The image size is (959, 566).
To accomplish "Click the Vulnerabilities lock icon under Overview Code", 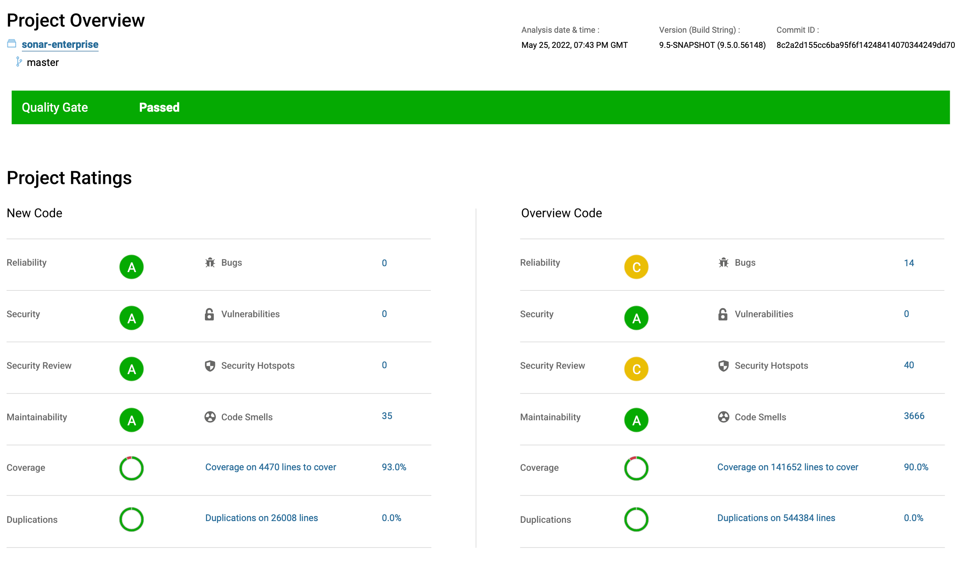I will (723, 314).
